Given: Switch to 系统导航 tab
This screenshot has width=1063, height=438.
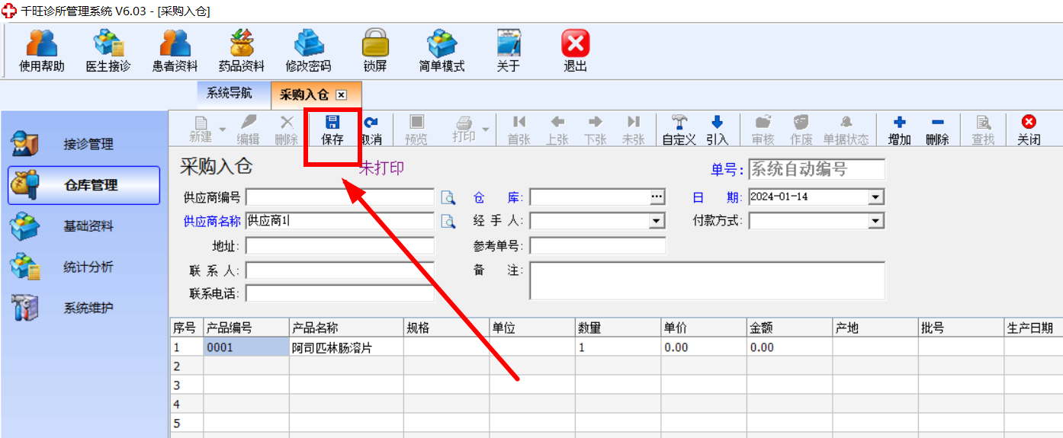Looking at the screenshot, I should pyautogui.click(x=229, y=94).
